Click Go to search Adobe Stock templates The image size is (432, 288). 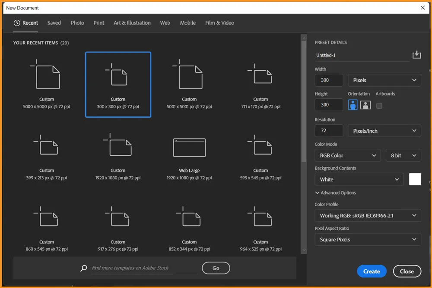[216, 268]
